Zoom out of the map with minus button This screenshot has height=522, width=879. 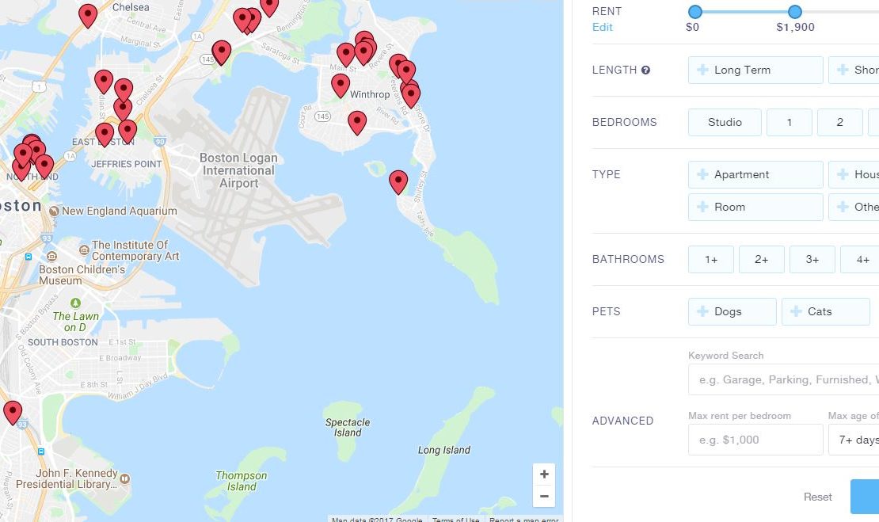click(544, 496)
